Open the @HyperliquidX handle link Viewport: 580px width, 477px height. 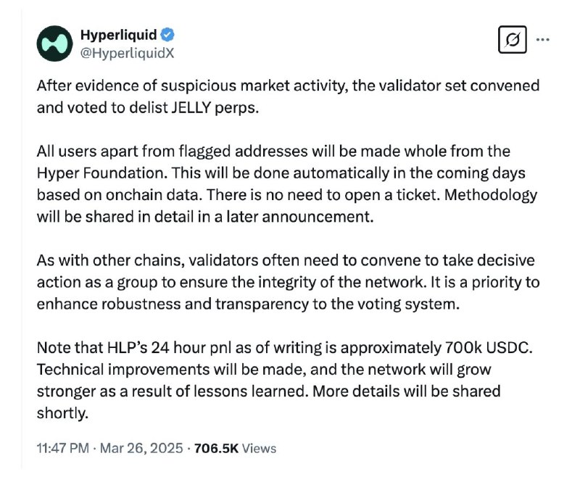(128, 53)
